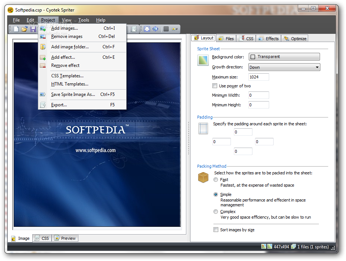Screen dimensions: 346x261
Task: Enable the Use power of two checkbox
Action: click(x=215, y=86)
